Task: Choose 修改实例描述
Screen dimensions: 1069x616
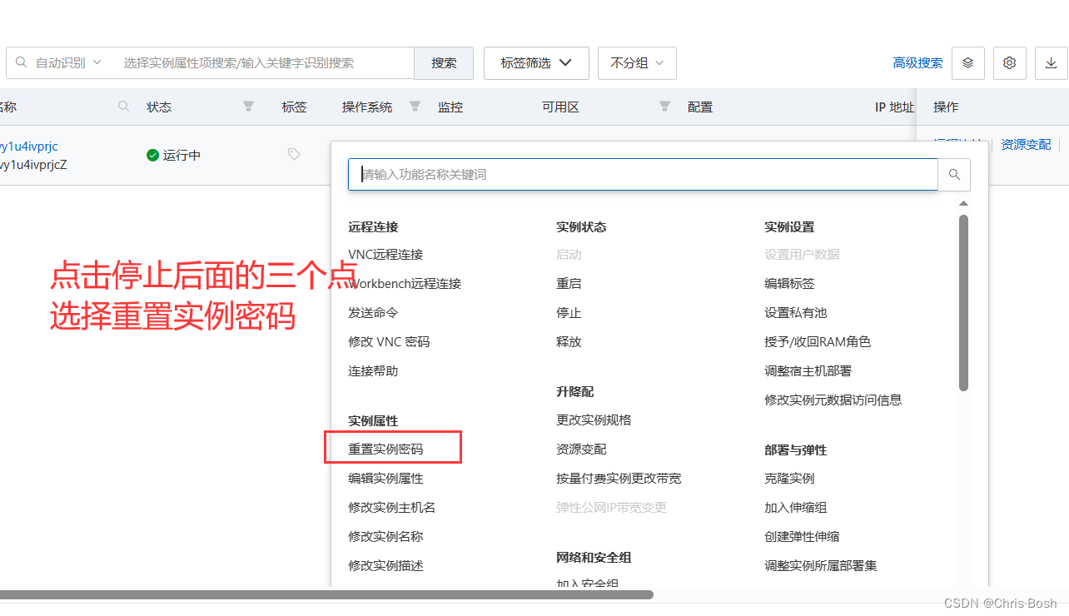Action: (x=385, y=566)
